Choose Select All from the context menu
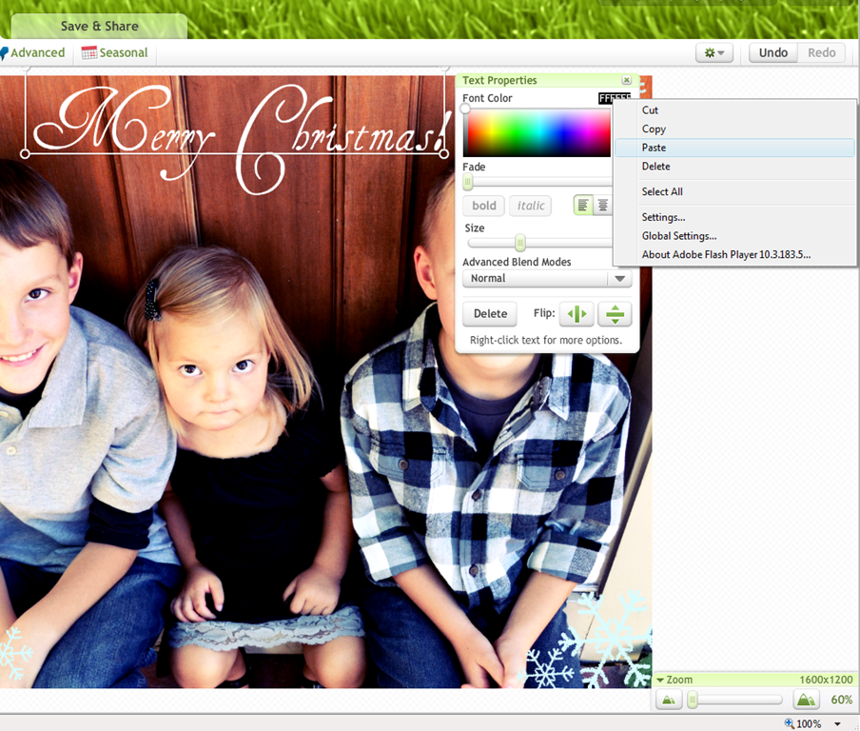Viewport: 860px width, 731px height. pyautogui.click(x=734, y=191)
